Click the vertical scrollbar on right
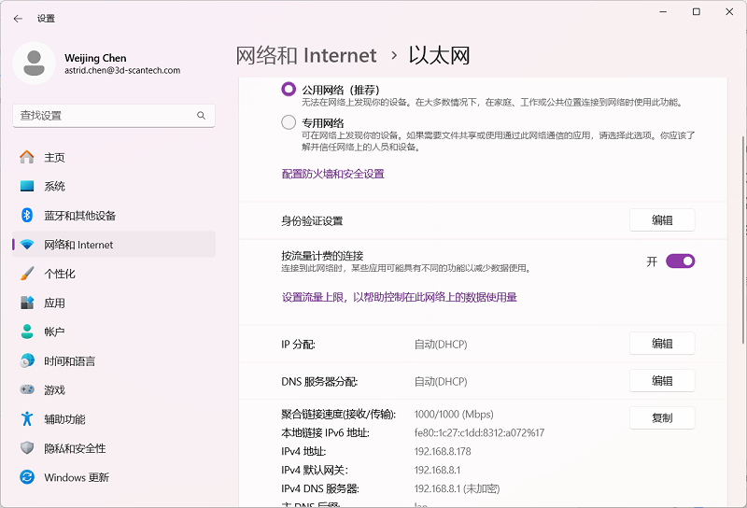The image size is (747, 508). pos(743,238)
